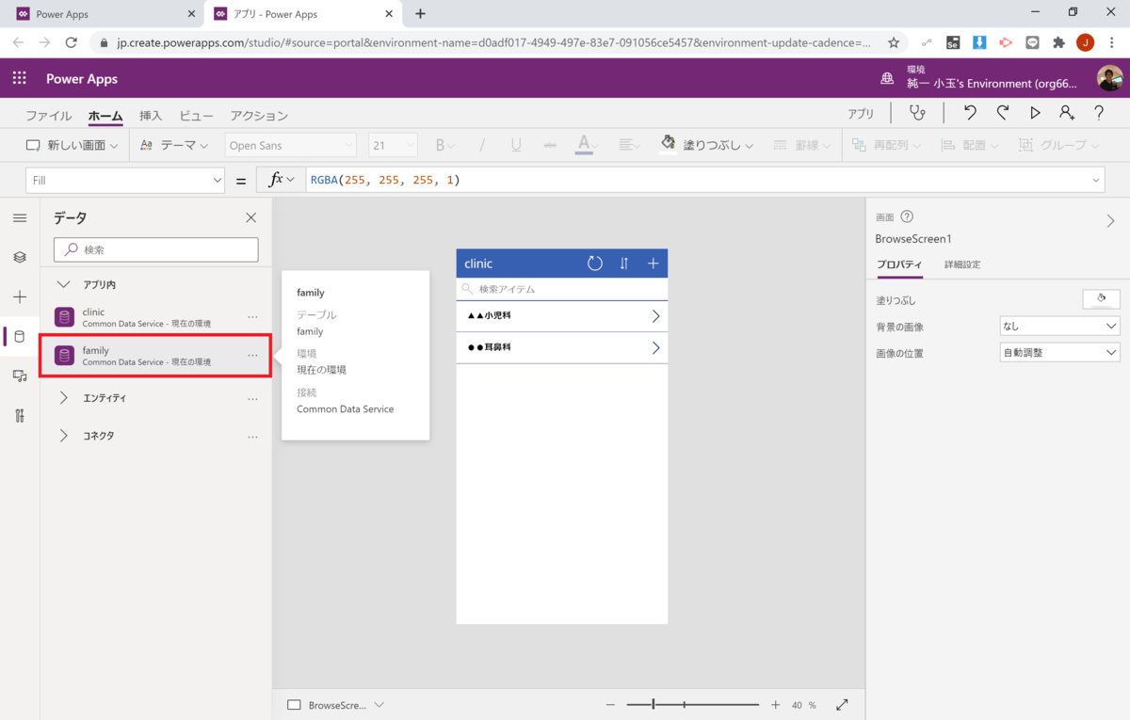Redo the last action

click(1003, 113)
